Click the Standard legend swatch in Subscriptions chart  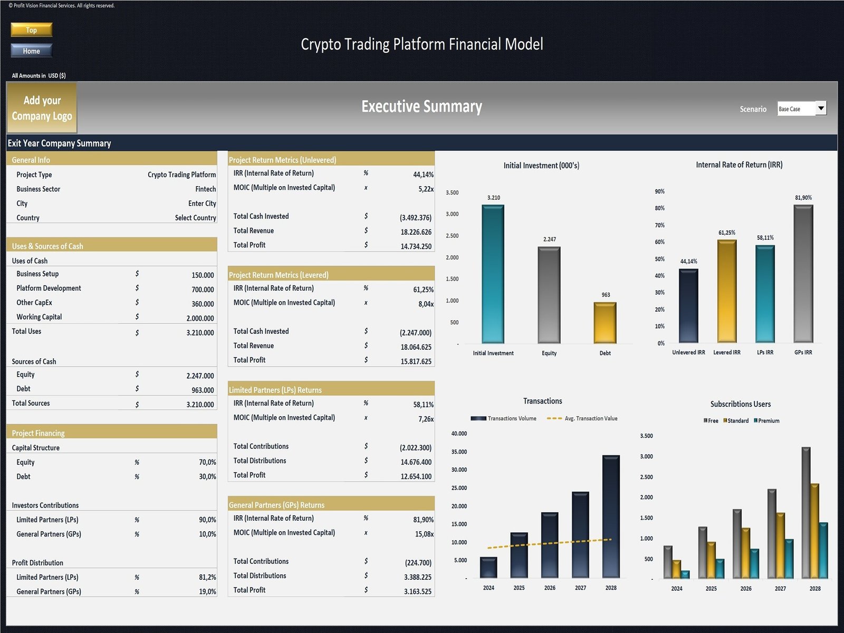726,421
